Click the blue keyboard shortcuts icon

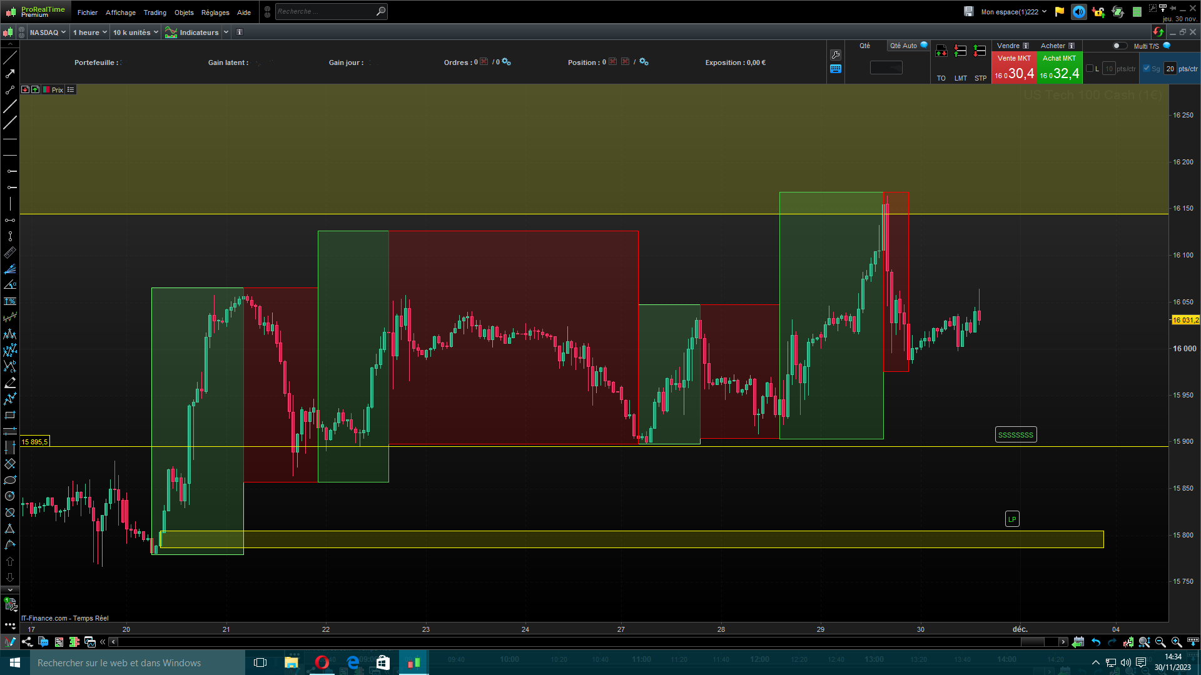pyautogui.click(x=836, y=69)
